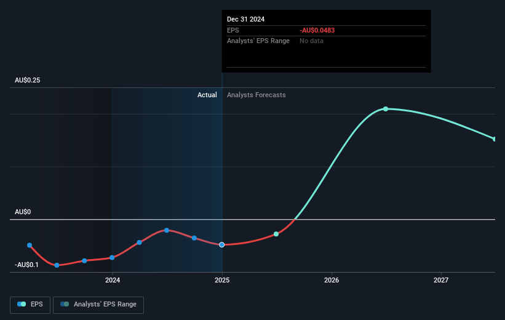
Task: Toggle the Analysts' EPS Range legend
Action: click(98, 305)
